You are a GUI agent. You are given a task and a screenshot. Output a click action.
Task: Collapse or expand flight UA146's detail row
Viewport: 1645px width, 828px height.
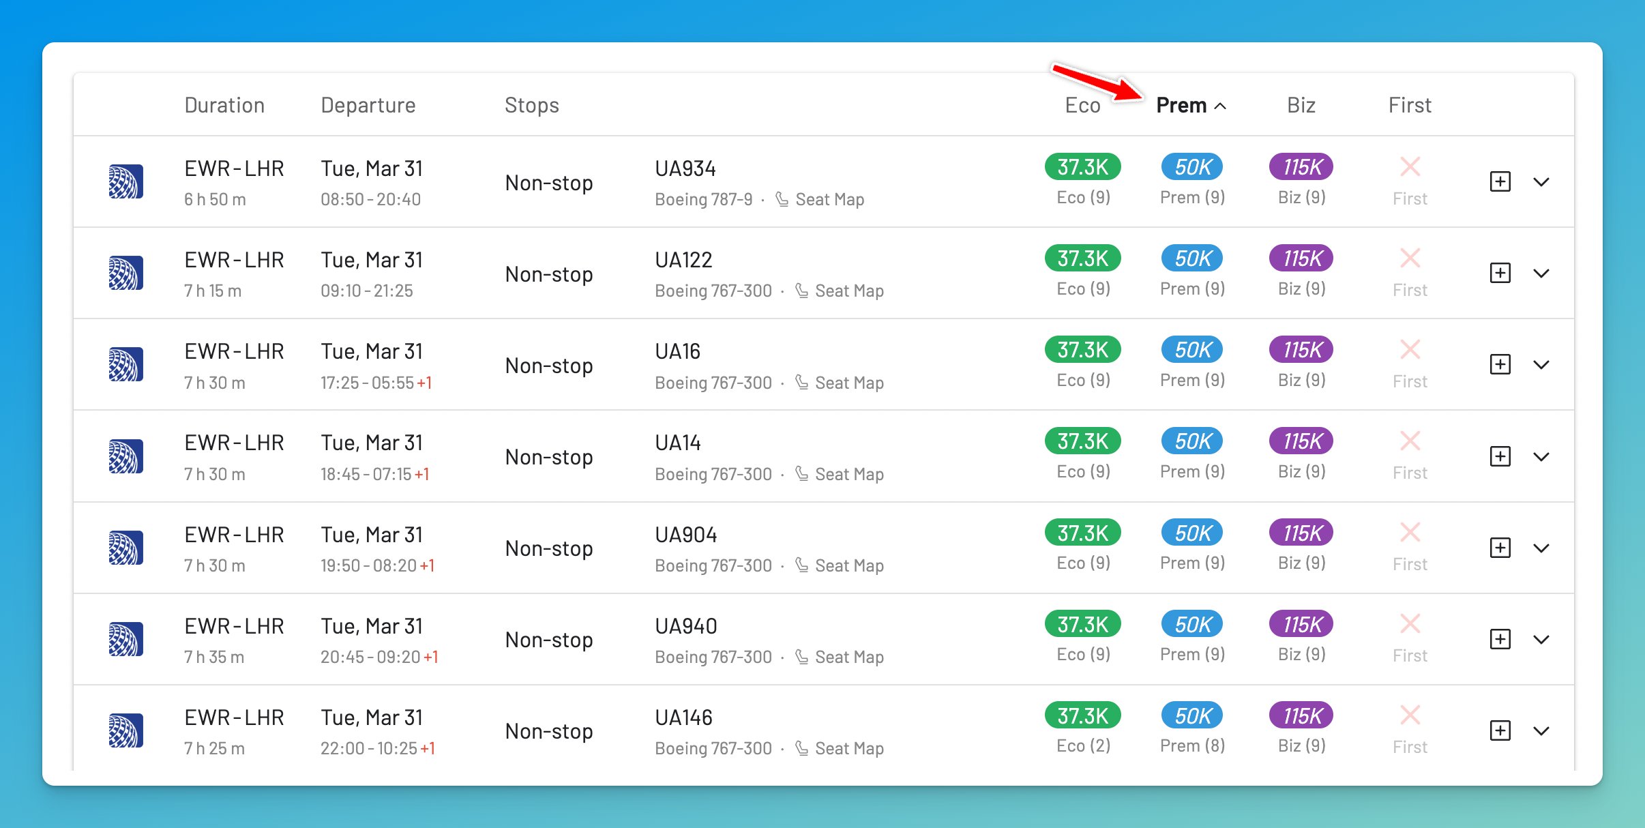pos(1543,730)
